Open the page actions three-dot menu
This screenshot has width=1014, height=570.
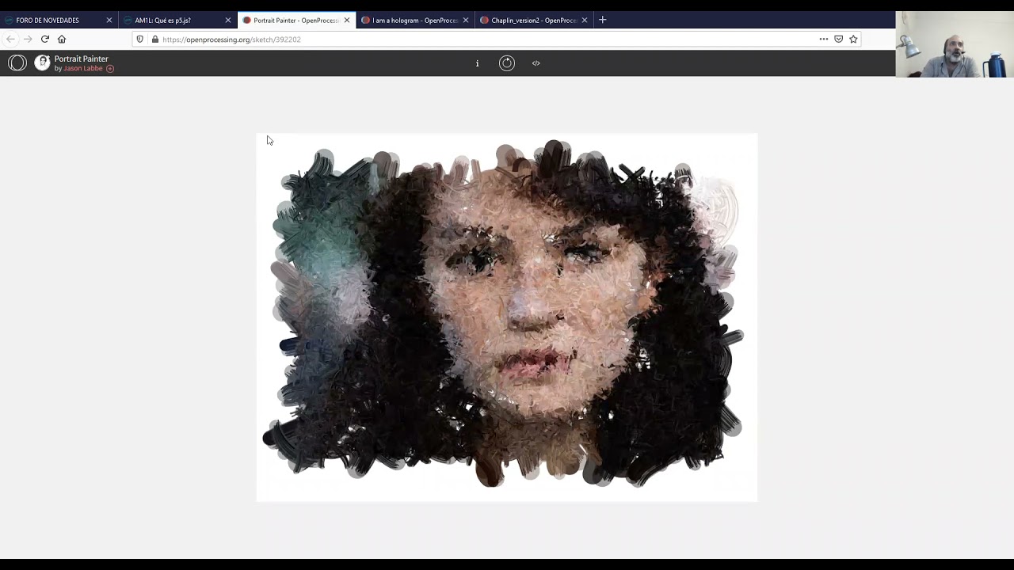click(x=824, y=39)
